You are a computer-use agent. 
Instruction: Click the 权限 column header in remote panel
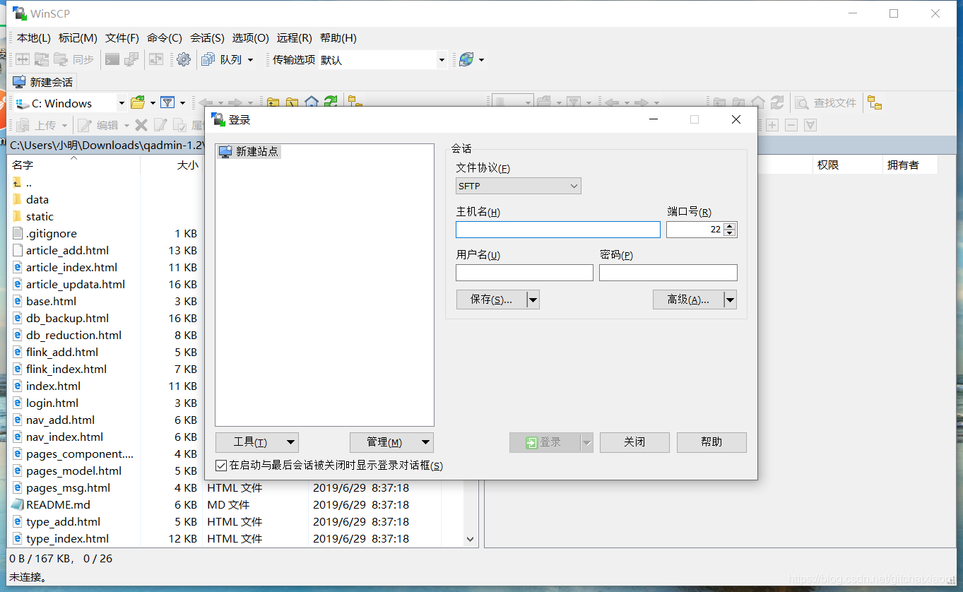(x=847, y=165)
